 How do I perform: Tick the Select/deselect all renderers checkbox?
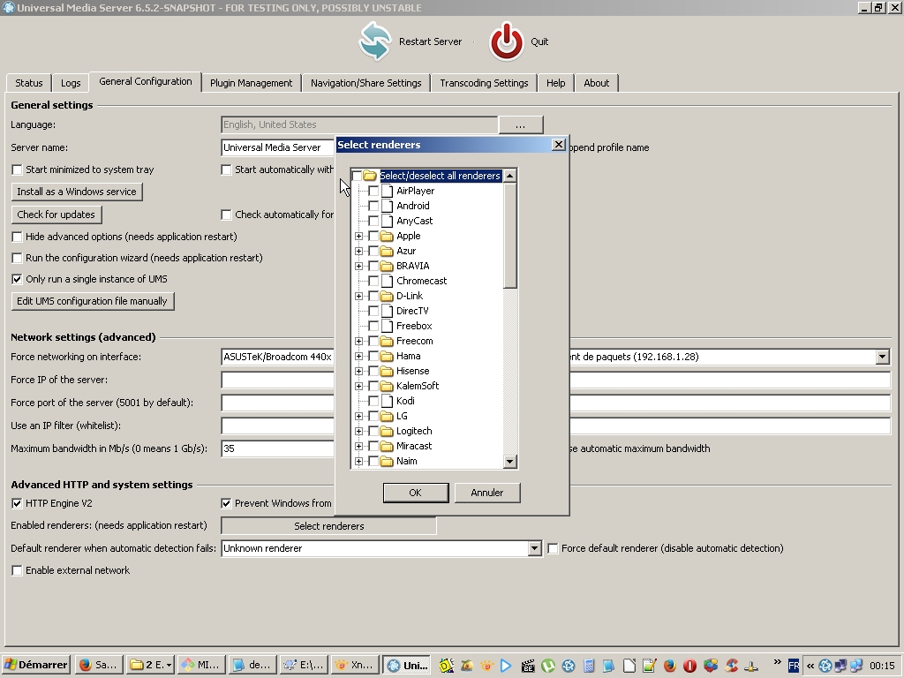click(x=357, y=176)
